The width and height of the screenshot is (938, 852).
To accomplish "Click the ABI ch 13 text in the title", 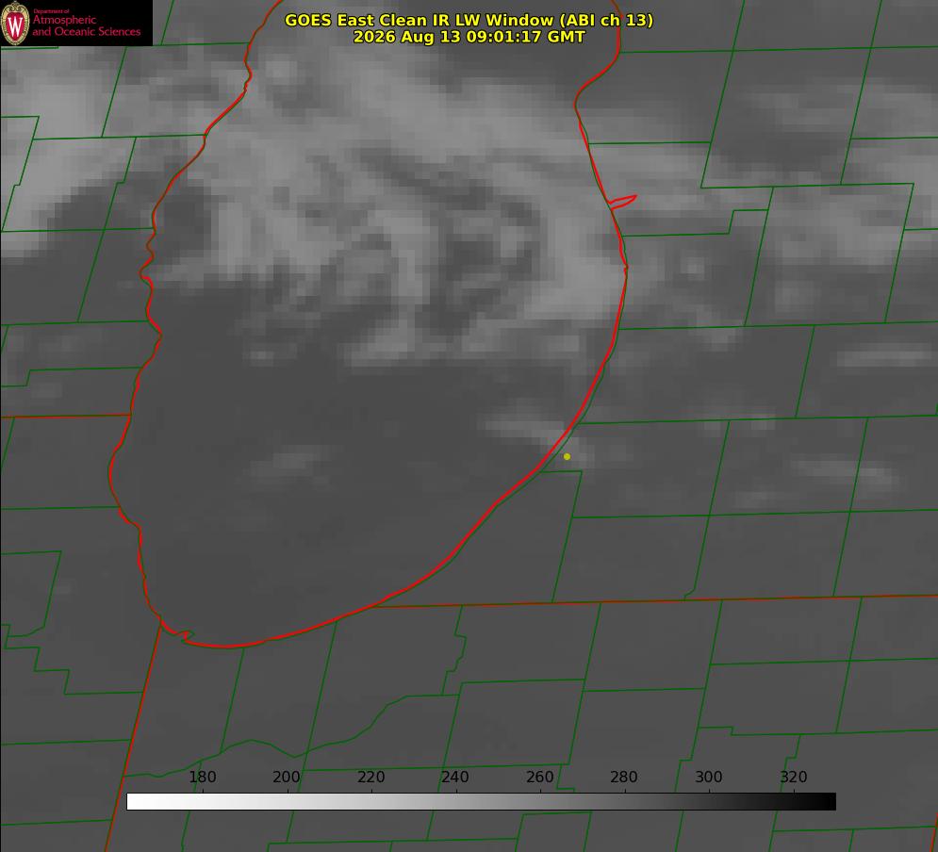I will [x=606, y=20].
